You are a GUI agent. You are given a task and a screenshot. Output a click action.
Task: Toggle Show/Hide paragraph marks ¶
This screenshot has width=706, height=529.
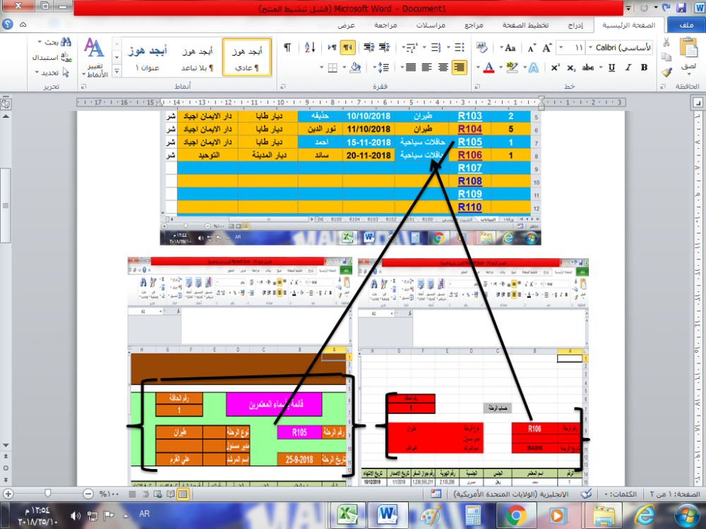click(x=287, y=47)
